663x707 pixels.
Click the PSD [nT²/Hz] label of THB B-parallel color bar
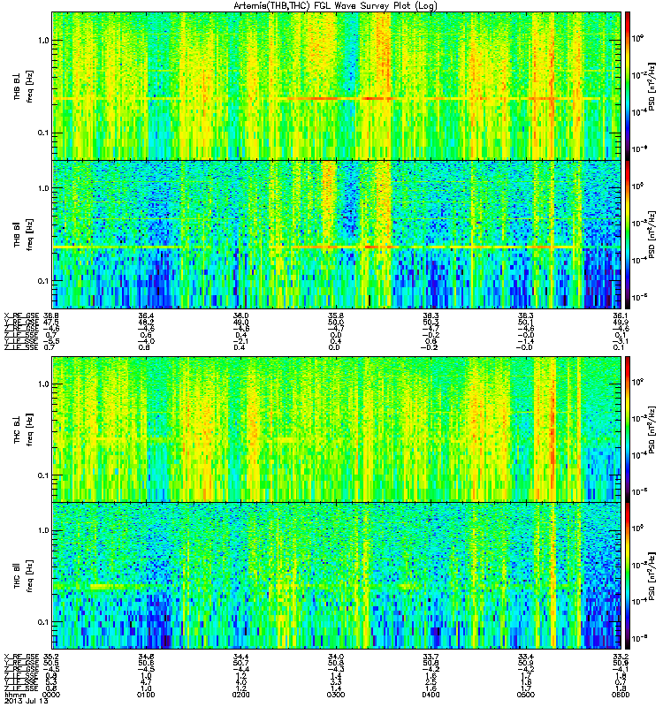pos(651,234)
